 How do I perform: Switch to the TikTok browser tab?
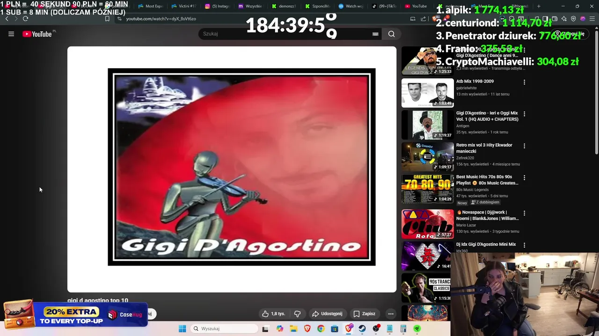click(x=384, y=6)
